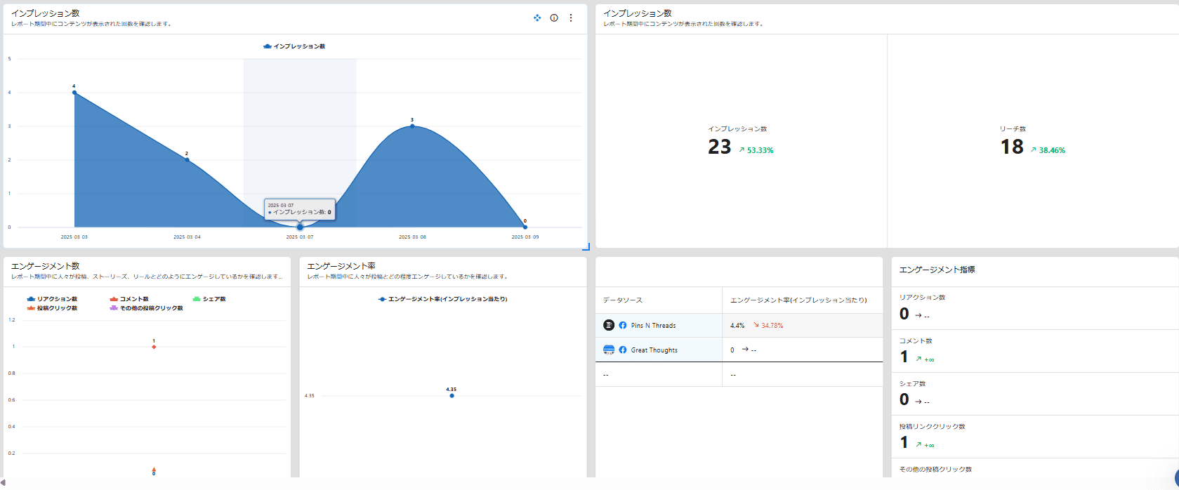The image size is (1179, 490).
Task: Open the three-dot menu on the impressions widget
Action: 571,18
